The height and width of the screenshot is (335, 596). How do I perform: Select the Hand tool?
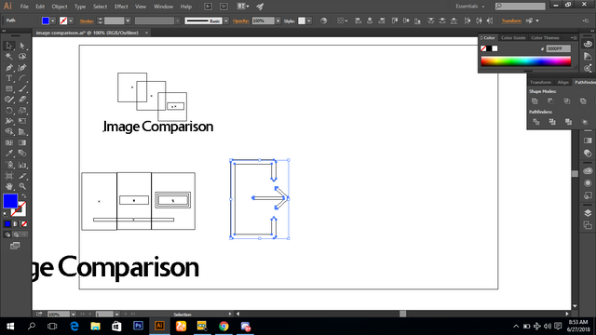point(9,186)
